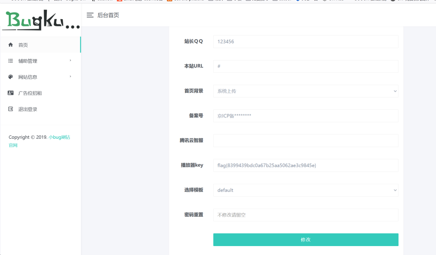
Task: Click into the 本站URL field
Action: pos(305,66)
